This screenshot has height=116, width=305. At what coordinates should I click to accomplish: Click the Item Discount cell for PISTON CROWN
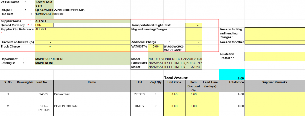(194, 110)
